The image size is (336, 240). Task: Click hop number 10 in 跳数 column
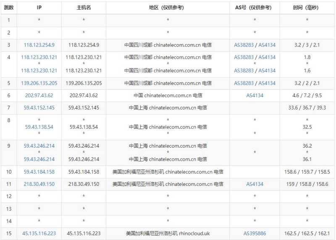click(x=9, y=172)
